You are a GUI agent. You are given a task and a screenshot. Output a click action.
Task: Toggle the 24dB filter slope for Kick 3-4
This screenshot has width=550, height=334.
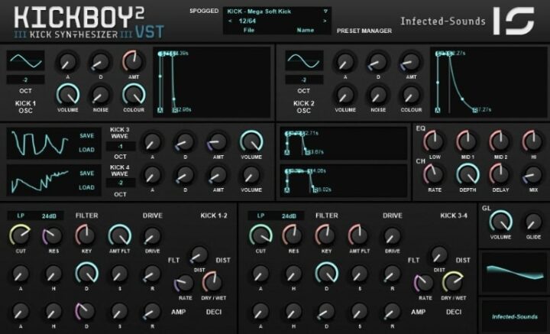pyautogui.click(x=289, y=216)
